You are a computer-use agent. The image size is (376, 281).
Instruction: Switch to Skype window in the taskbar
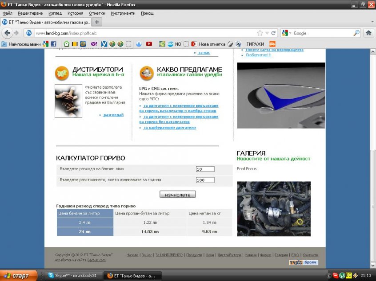(72, 275)
